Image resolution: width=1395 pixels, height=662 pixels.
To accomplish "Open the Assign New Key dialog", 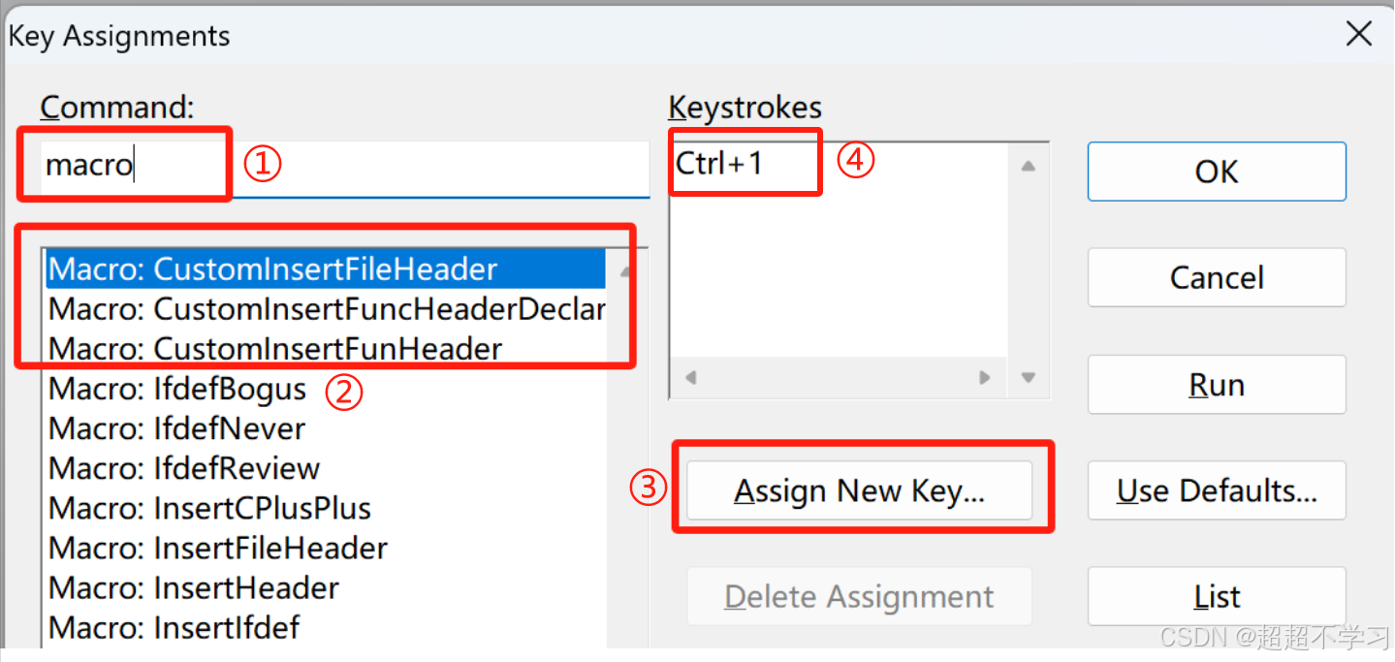I will click(859, 491).
